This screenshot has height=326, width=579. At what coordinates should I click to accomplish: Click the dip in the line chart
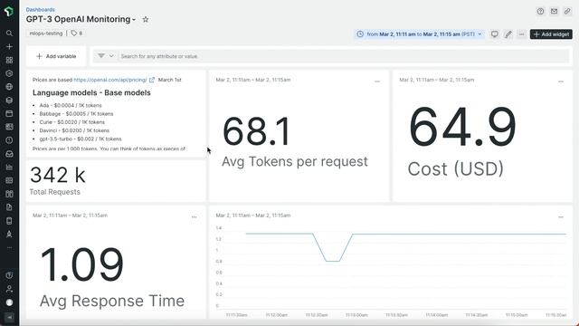click(x=333, y=261)
